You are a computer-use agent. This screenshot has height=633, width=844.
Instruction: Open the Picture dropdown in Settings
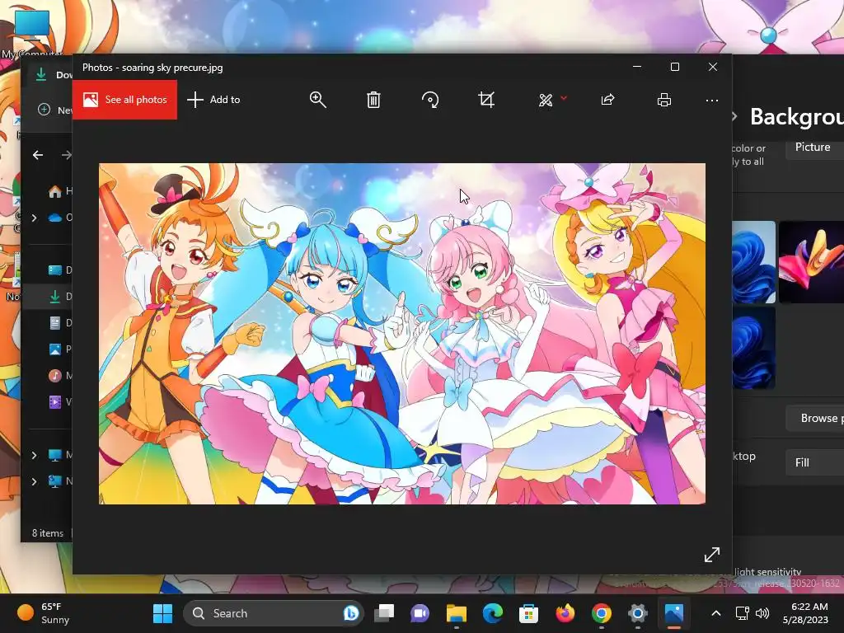point(814,148)
